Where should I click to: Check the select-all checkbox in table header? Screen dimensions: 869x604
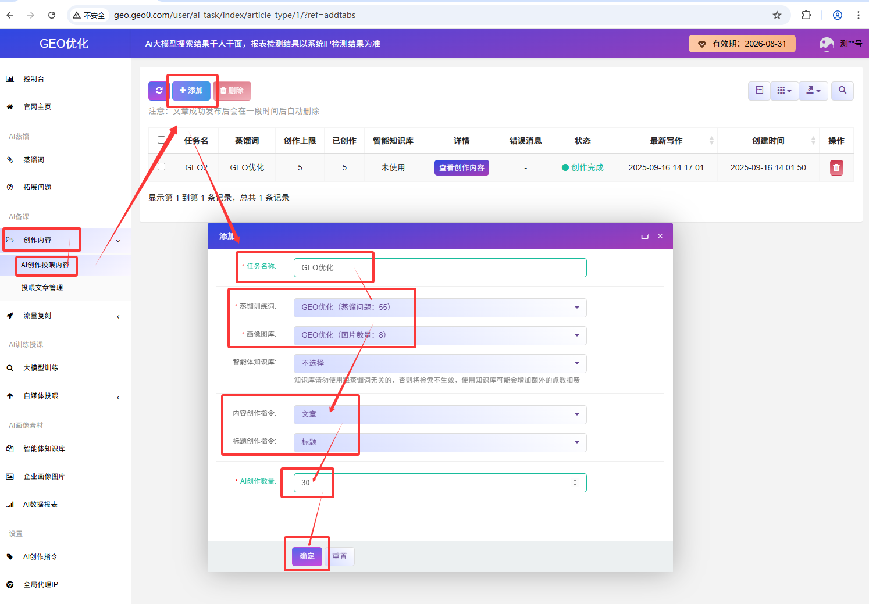[162, 140]
